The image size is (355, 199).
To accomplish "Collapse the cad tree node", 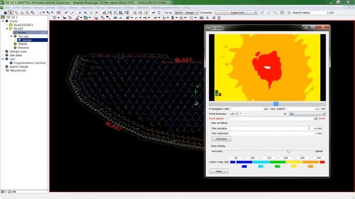I will [x=3, y=59].
